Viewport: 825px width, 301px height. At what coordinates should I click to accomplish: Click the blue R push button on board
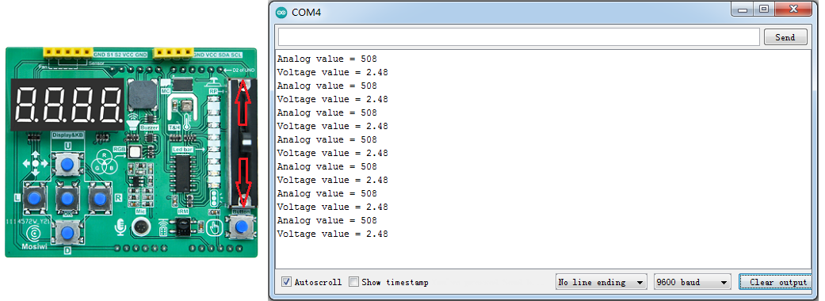pyautogui.click(x=99, y=198)
